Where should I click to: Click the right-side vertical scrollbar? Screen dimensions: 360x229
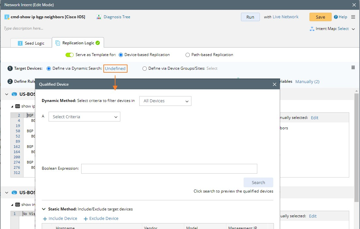[x=356, y=148]
